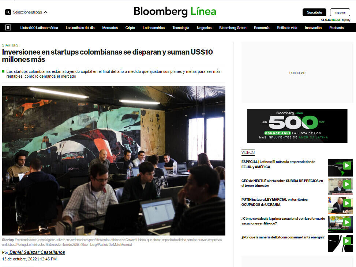Play the minería del bitcoin video

click(340, 243)
